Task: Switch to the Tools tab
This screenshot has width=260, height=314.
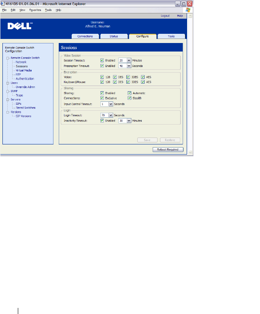Action: (x=171, y=36)
